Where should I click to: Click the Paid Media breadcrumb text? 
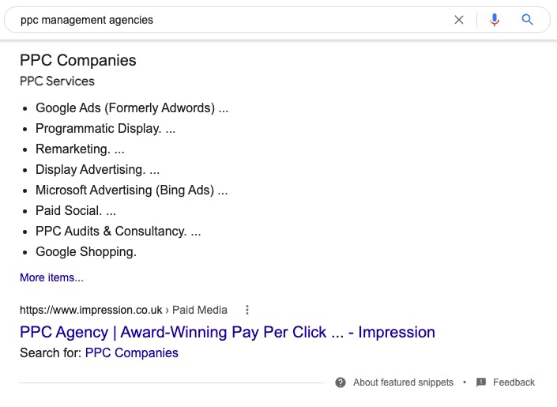[200, 310]
